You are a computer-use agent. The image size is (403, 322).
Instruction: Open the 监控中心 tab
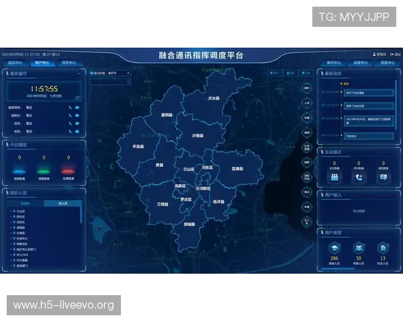(x=15, y=62)
